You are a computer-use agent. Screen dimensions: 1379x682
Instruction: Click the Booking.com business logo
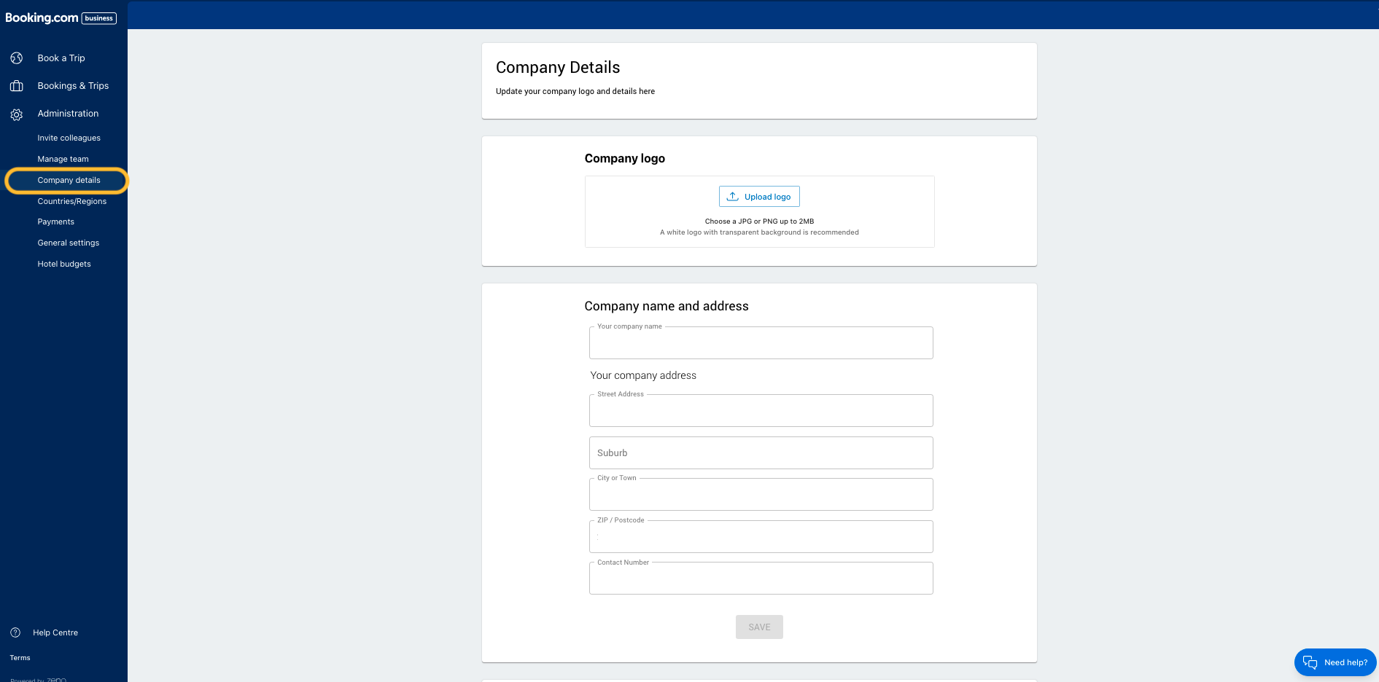61,17
